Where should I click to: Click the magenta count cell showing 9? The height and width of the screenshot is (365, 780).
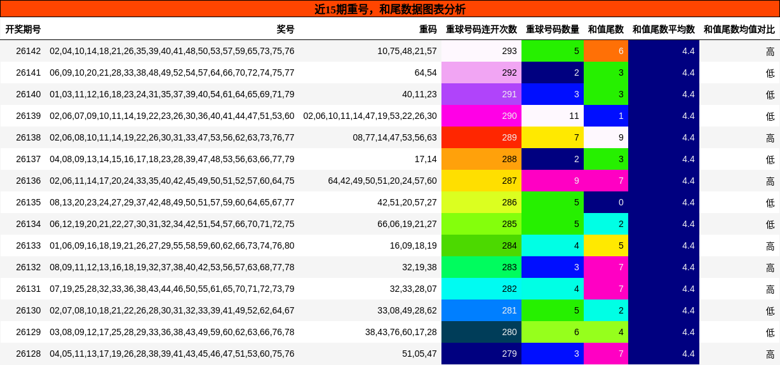point(553,181)
